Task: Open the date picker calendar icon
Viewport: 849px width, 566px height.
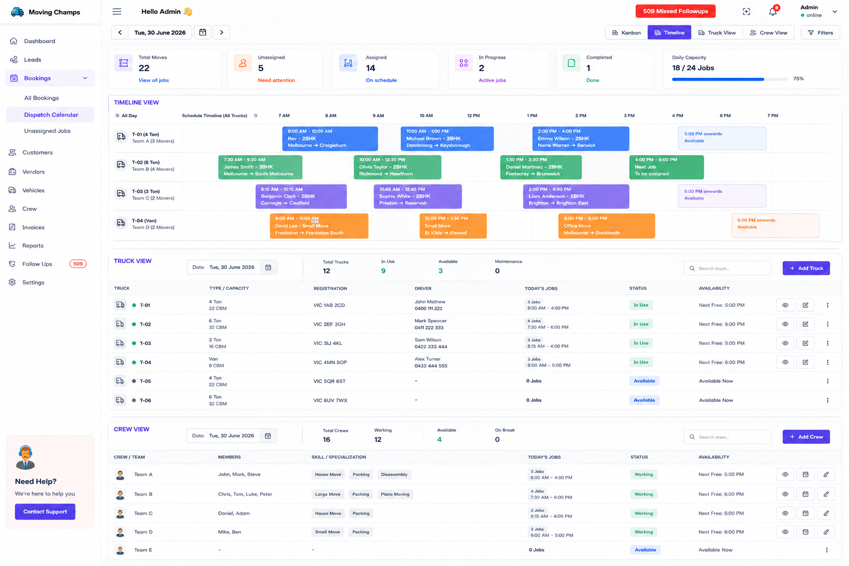Action: (x=203, y=33)
